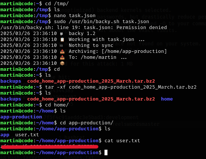This screenshot has width=206, height=159.
Task: Click the cat user.txt command
Action: [x=122, y=141]
